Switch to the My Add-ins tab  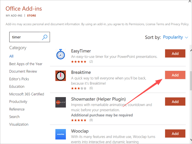pos(14,16)
